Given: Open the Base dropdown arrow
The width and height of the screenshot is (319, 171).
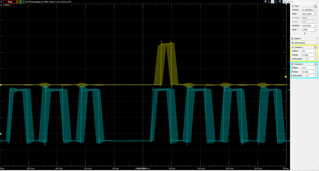Looking at the screenshot, I should (x=315, y=14).
